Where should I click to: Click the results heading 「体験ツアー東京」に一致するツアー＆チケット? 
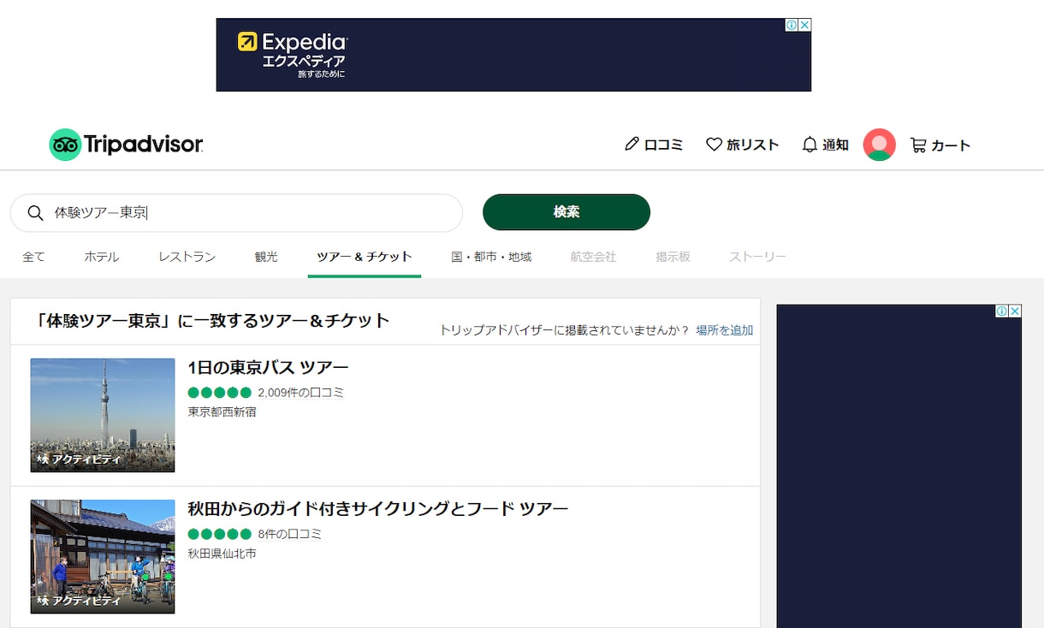213,321
